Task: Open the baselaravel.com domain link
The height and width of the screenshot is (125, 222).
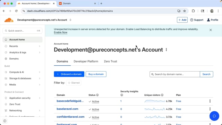Action: (x=67, y=109)
